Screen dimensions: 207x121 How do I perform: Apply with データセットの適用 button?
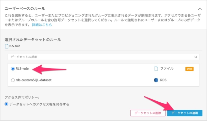pos(185,113)
